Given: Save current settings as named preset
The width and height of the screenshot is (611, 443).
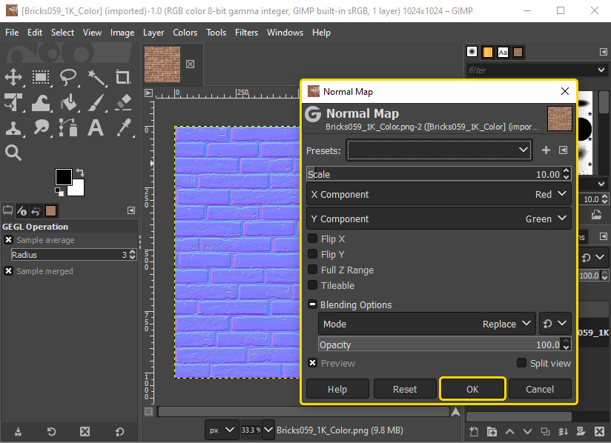Looking at the screenshot, I should pos(546,150).
